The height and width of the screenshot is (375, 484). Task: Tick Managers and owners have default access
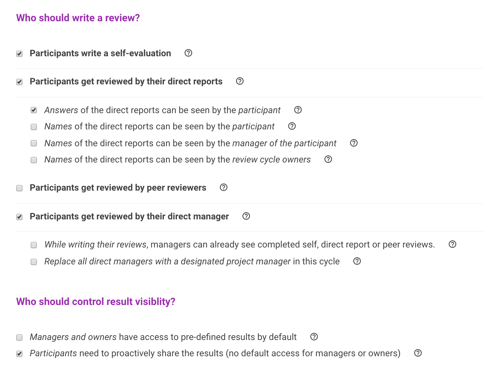[x=19, y=337]
